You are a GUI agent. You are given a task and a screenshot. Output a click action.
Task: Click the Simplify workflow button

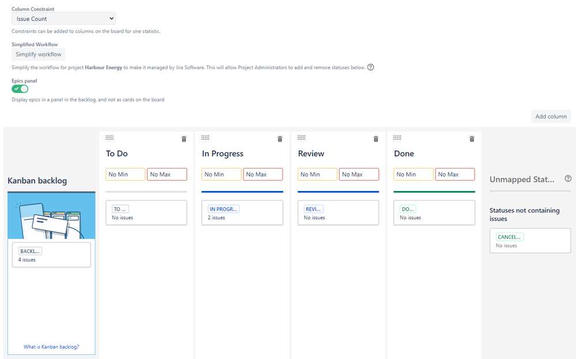39,54
